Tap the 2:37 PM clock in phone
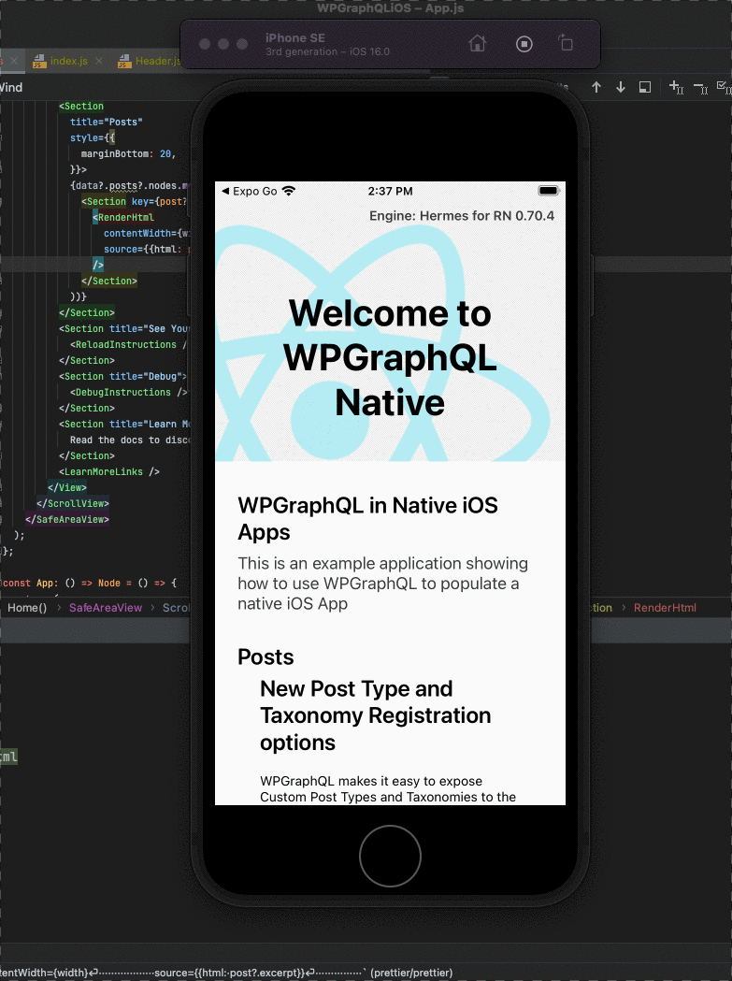 pyautogui.click(x=390, y=192)
